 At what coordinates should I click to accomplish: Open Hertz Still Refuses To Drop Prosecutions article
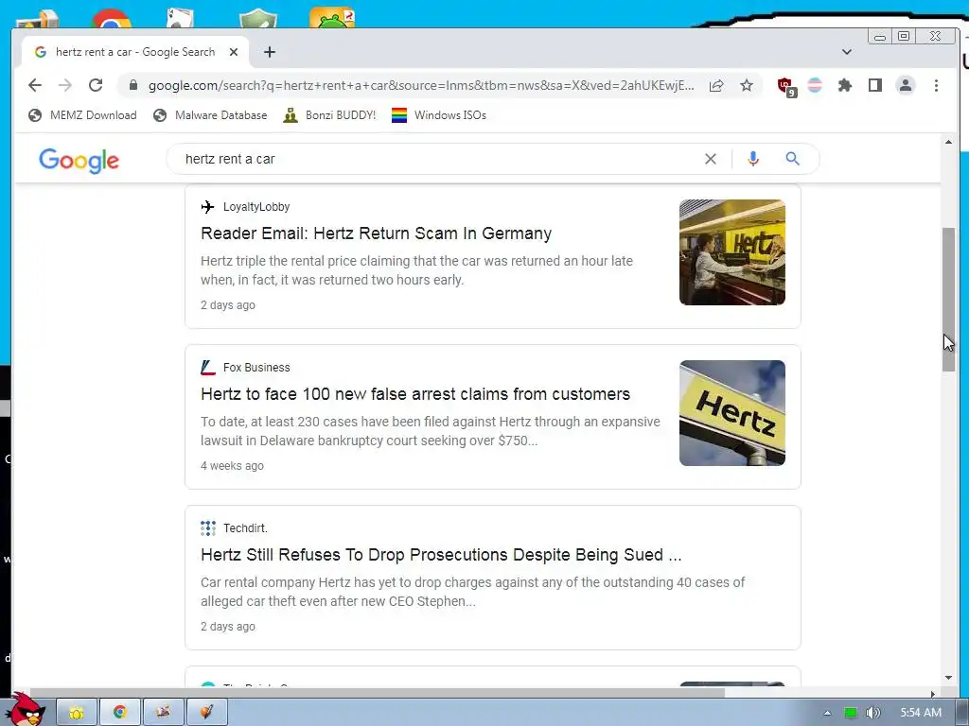tap(441, 554)
